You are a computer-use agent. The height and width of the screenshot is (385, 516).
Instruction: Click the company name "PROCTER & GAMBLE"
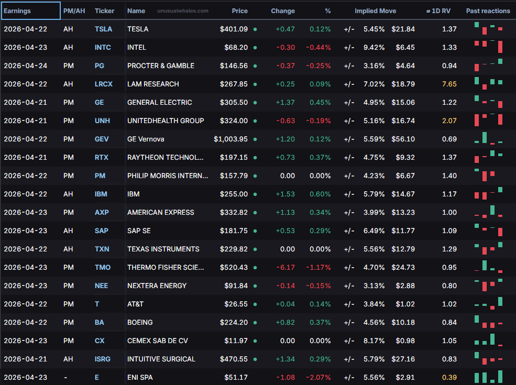[161, 66]
